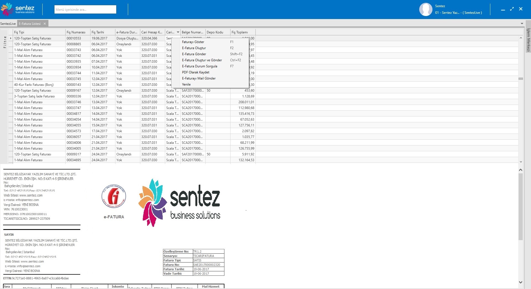Click Fiş Numarası cell 00036057

tap(78, 137)
